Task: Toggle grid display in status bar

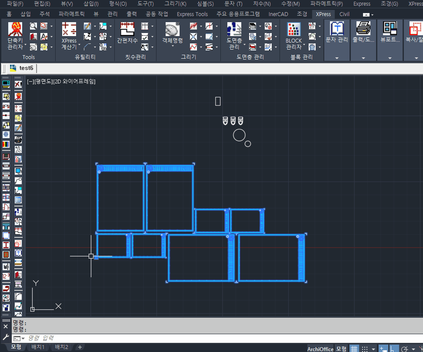Action: pos(354,349)
